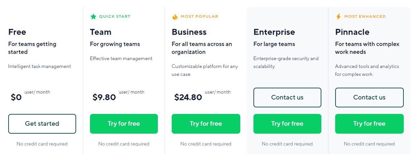
Task: Click the MOST POPULAR label text
Action: (x=199, y=16)
